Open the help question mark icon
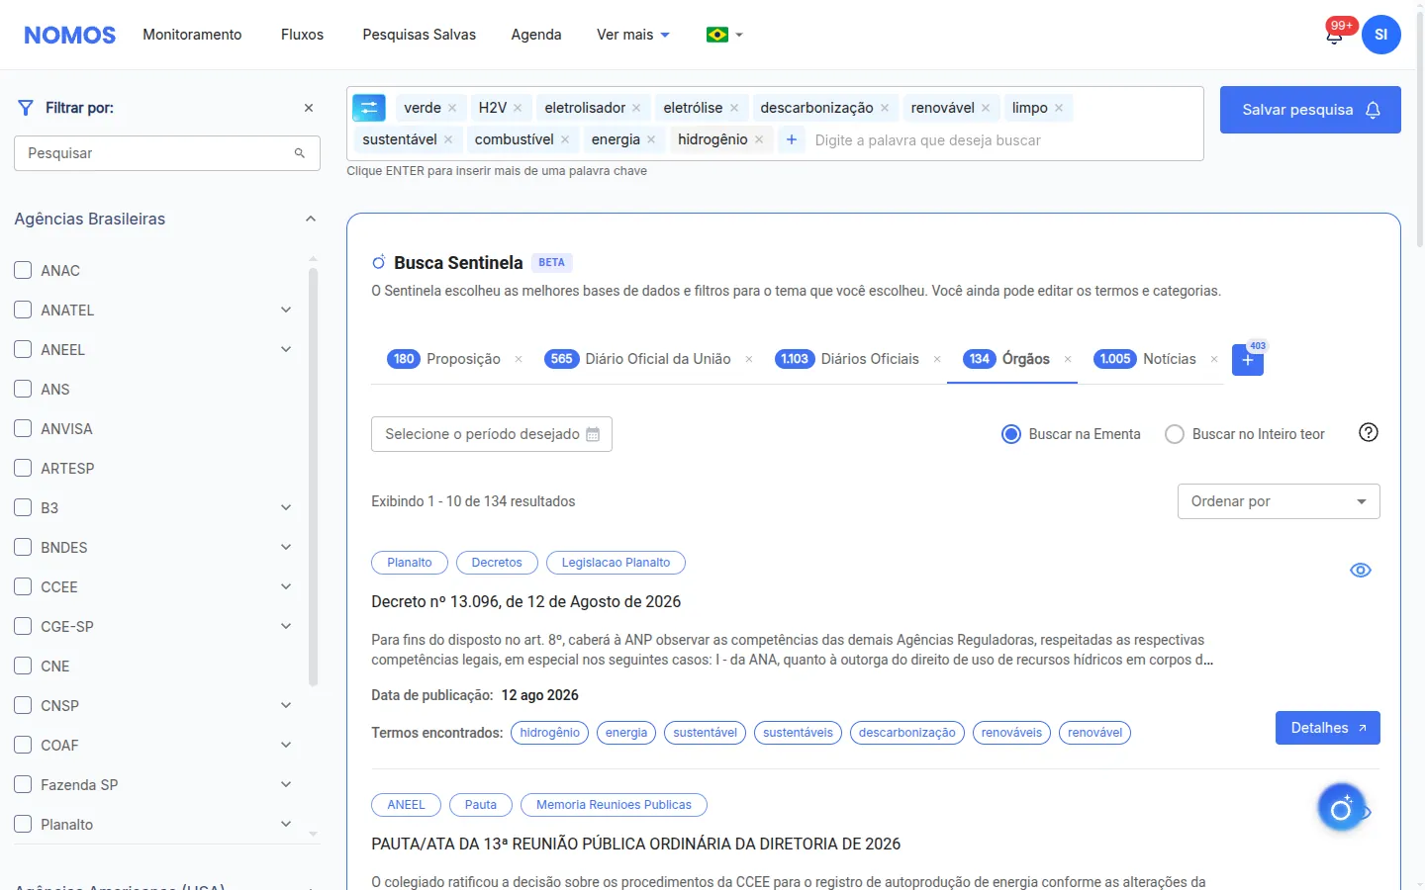1425x890 pixels. (1369, 432)
